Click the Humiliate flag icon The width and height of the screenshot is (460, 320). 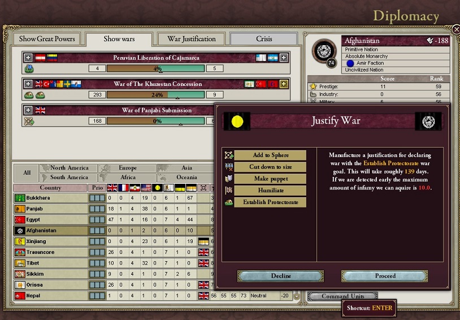(229, 191)
